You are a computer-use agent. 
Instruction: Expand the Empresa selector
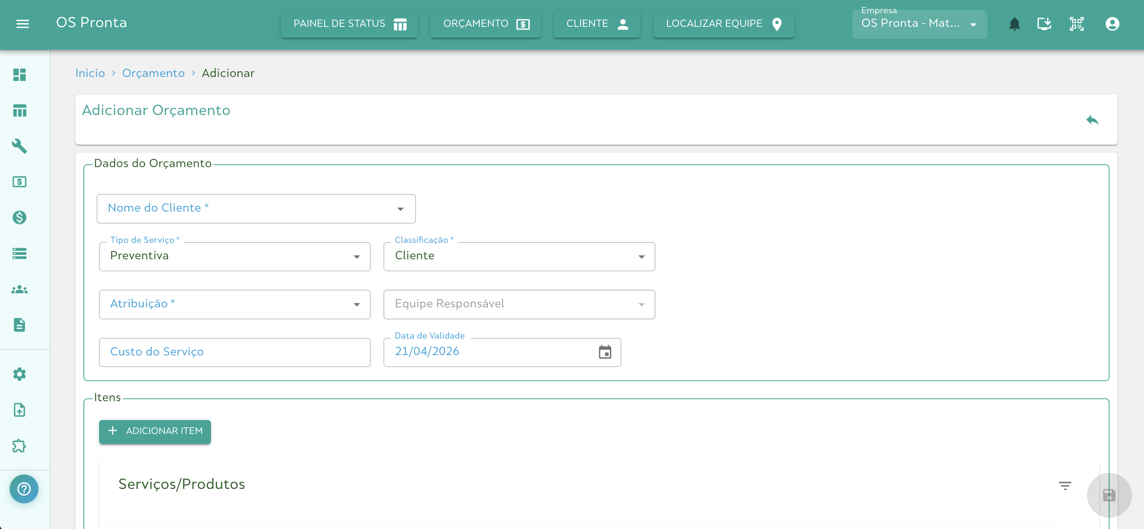coord(919,24)
